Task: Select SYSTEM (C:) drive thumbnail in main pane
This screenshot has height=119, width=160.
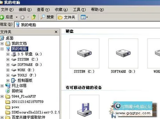Action: click(84, 53)
